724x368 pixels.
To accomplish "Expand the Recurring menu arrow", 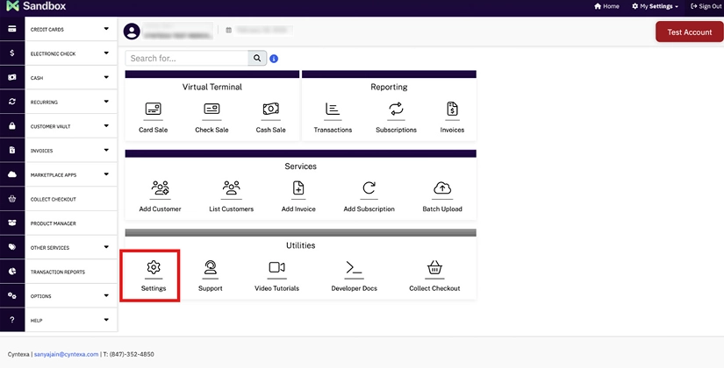I will click(106, 102).
